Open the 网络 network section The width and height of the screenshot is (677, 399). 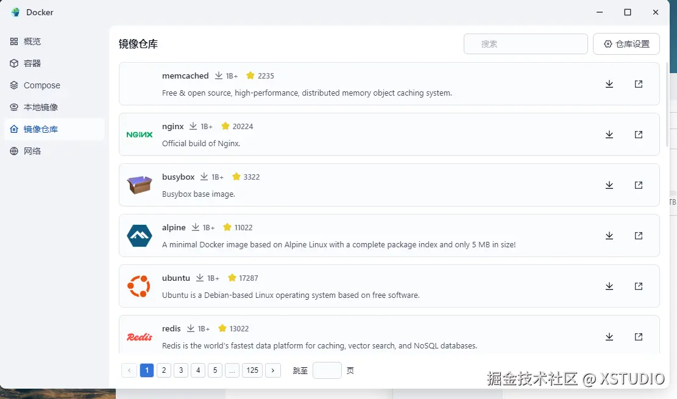point(54,151)
